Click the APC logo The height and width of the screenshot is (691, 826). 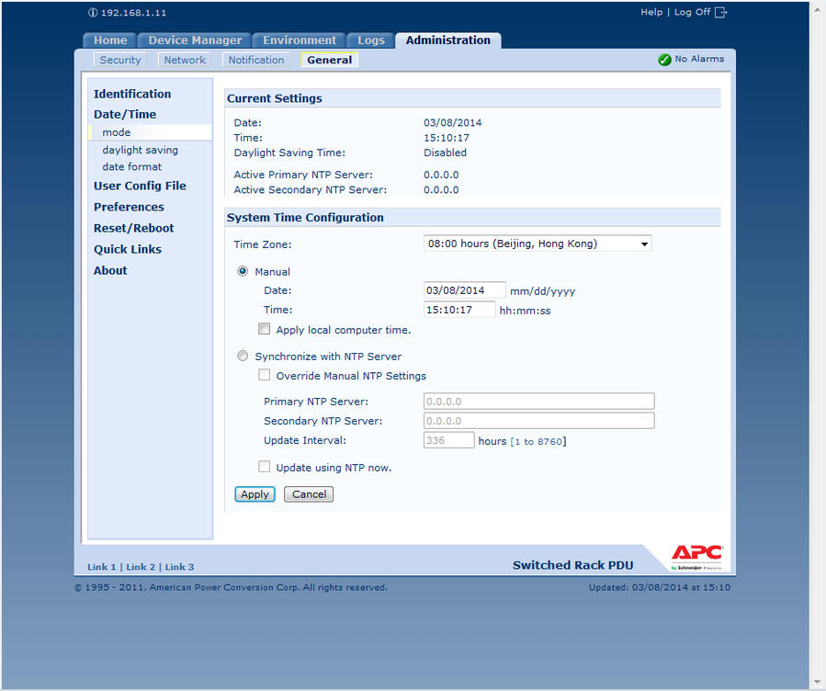coord(696,555)
